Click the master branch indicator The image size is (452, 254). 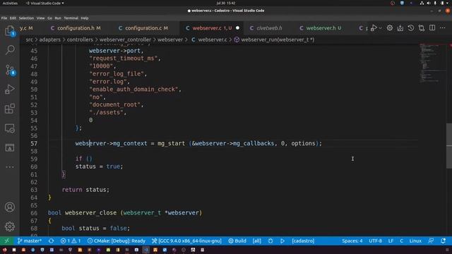[30, 241]
